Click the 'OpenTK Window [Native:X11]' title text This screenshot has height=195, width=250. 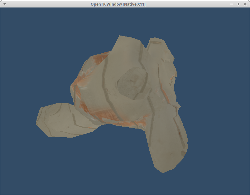118,4
